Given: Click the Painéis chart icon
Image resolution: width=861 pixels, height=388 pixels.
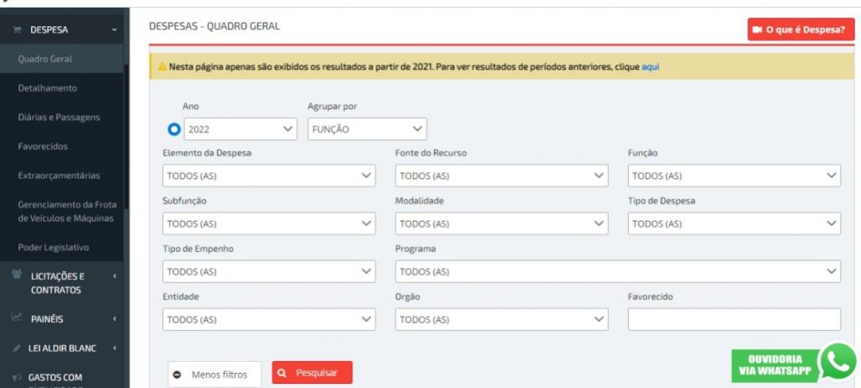Looking at the screenshot, I should [x=17, y=318].
